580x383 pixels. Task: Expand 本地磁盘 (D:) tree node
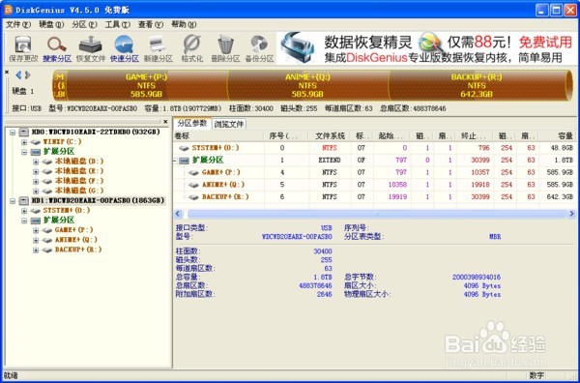click(x=36, y=162)
